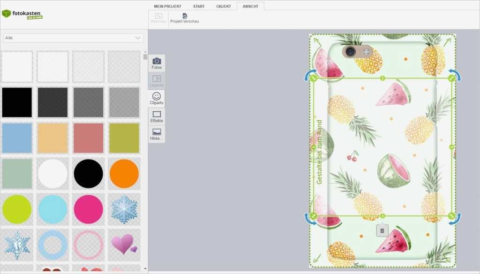Click left middle edge handle of selection

tap(314, 147)
